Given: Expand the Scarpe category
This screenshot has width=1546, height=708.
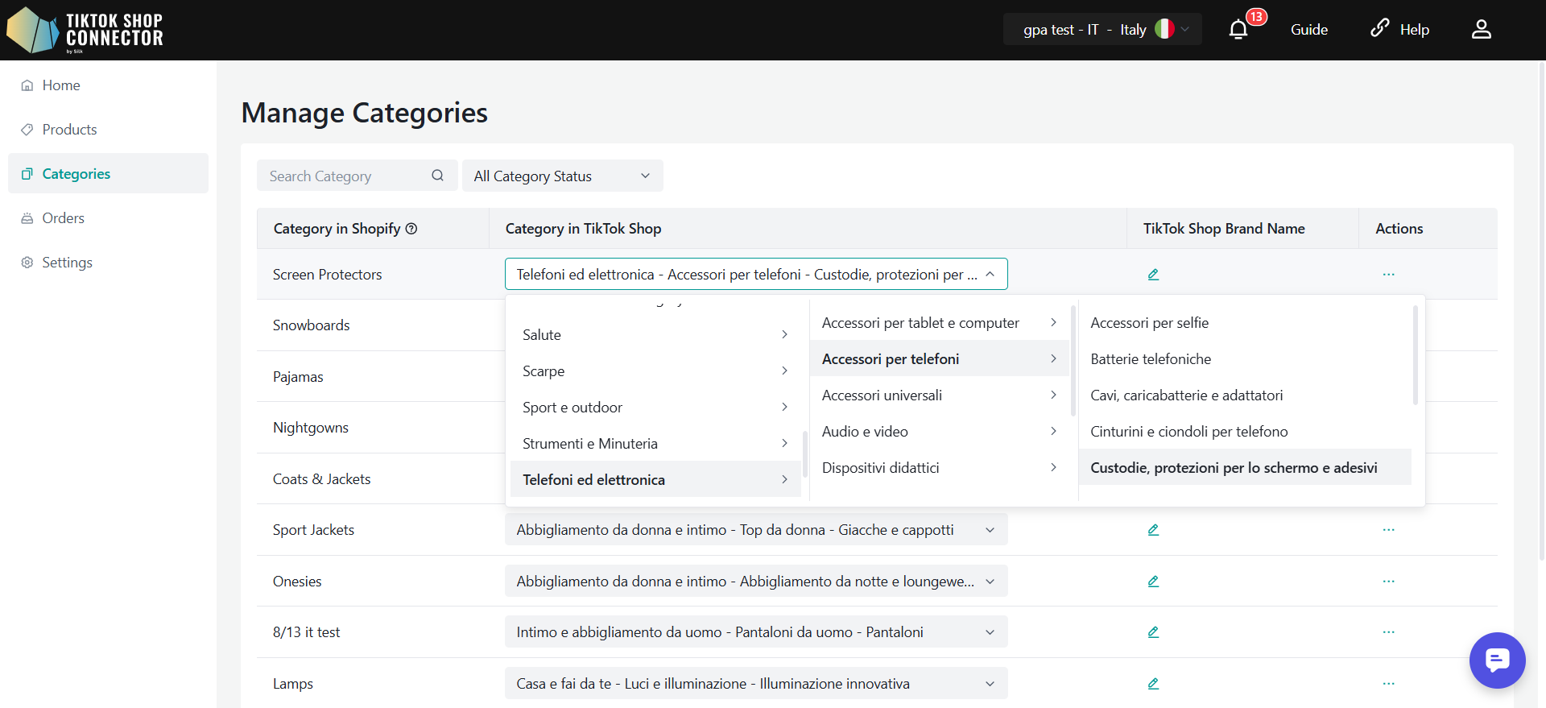Looking at the screenshot, I should click(x=655, y=371).
